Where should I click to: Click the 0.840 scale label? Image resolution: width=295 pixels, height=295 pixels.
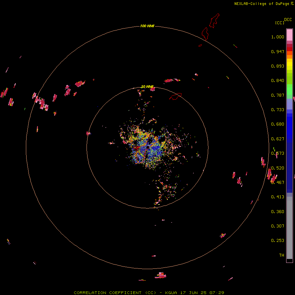click(x=278, y=81)
